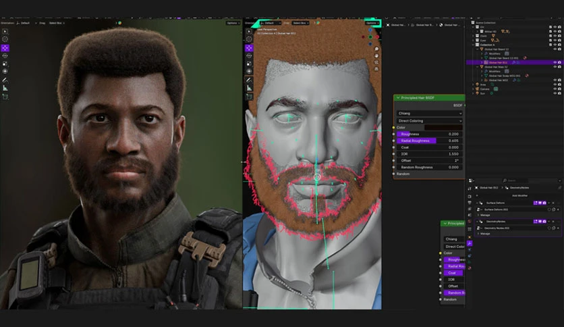Click the Add Modifier button
The width and height of the screenshot is (564, 327).
[519, 195]
